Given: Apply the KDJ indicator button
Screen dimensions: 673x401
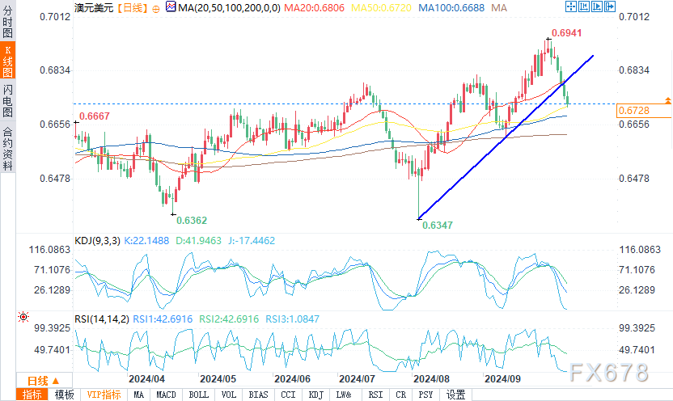Looking at the screenshot, I should coord(316,395).
